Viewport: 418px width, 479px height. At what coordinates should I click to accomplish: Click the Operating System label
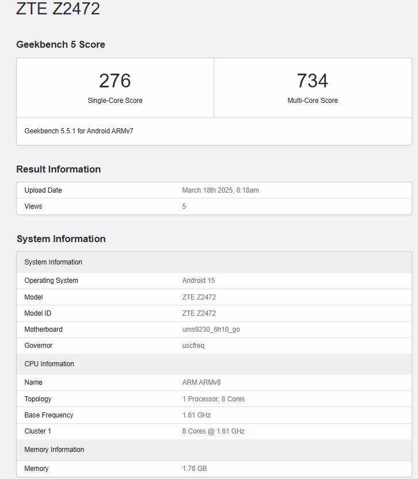click(51, 281)
